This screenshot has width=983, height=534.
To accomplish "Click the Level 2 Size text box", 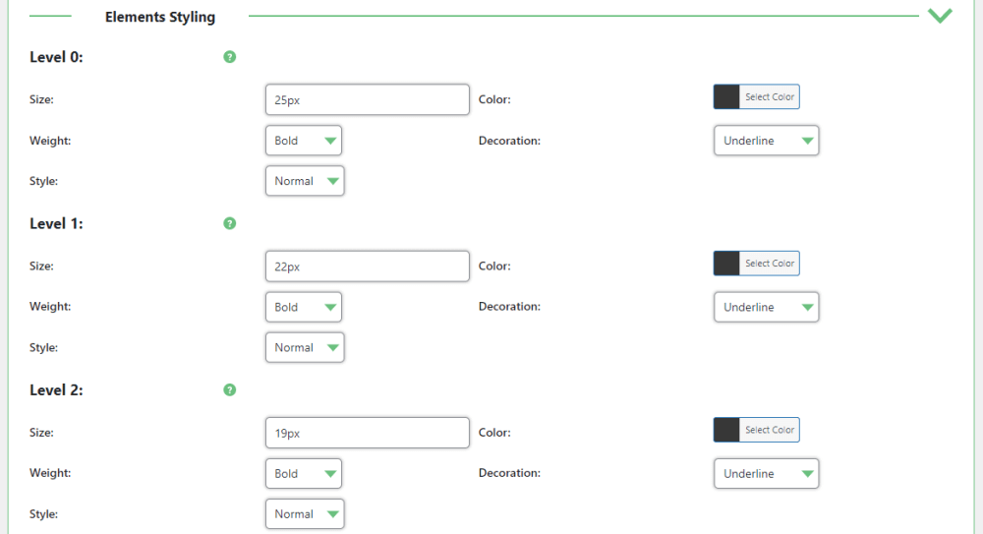I will point(367,432).
